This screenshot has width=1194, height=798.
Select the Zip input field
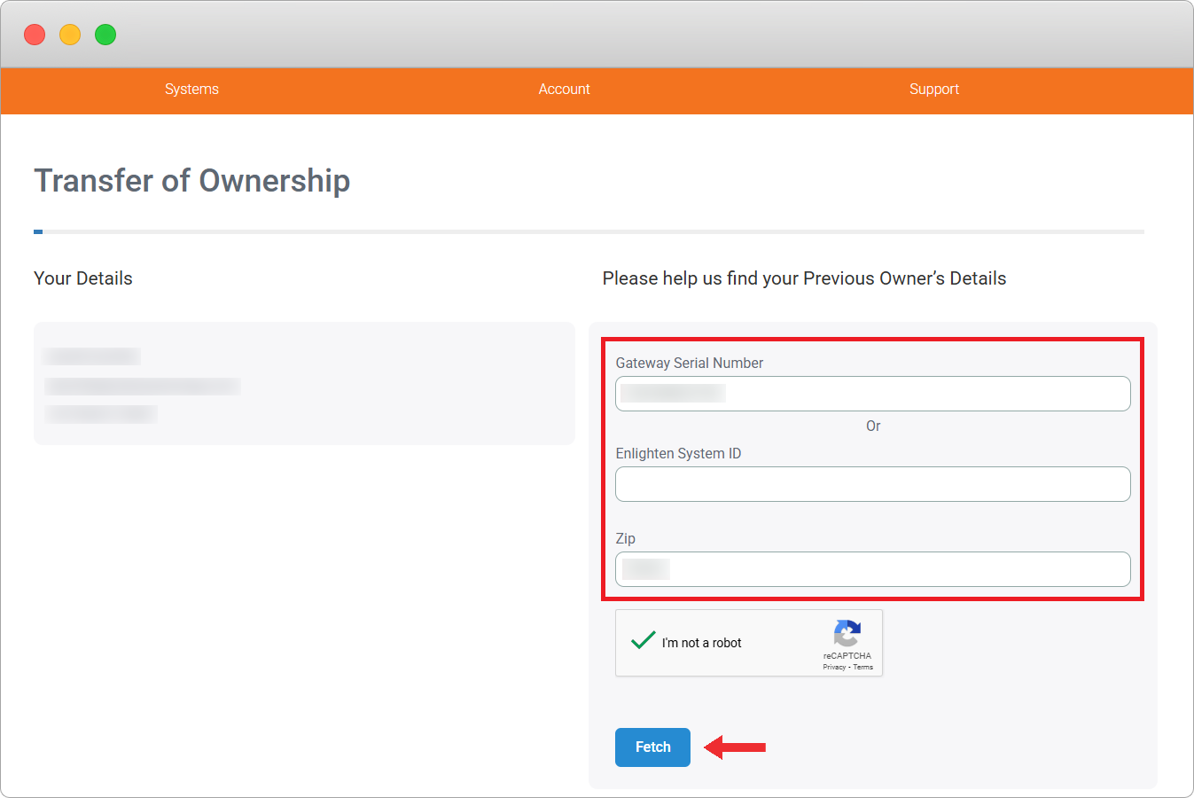[x=872, y=568]
